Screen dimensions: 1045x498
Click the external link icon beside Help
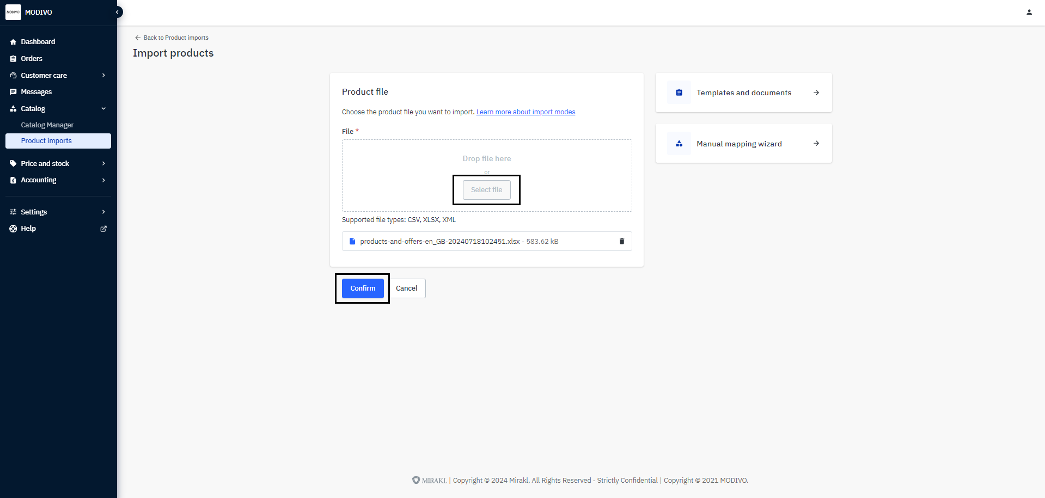(103, 229)
